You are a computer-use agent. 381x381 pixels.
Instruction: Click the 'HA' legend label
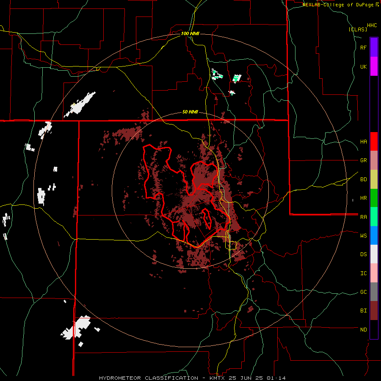(x=363, y=142)
